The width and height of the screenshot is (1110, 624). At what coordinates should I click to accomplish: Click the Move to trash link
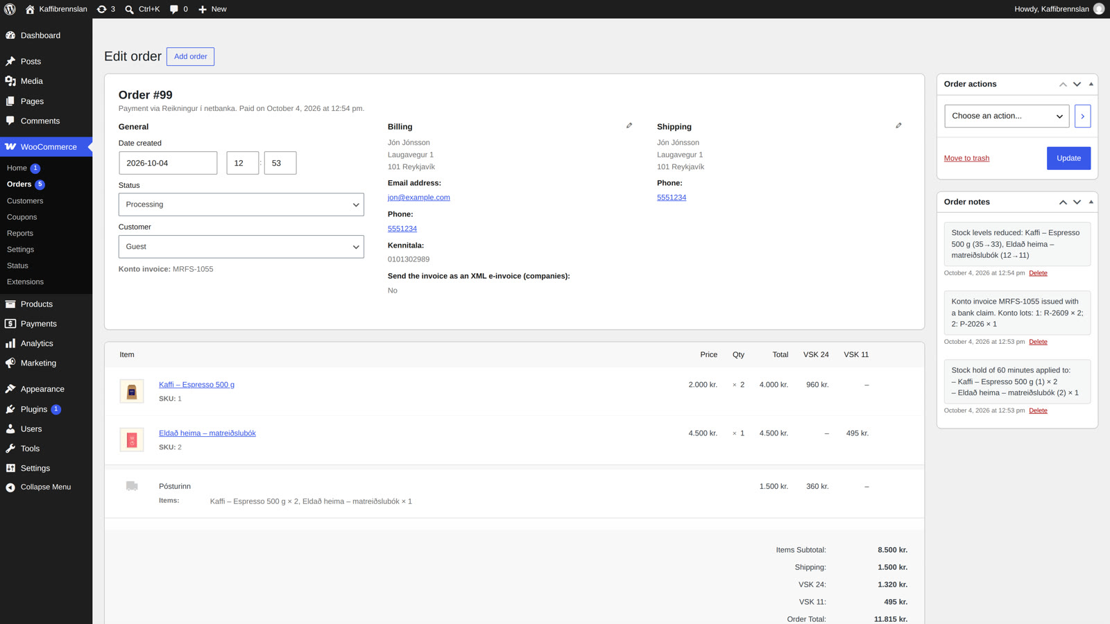966,158
